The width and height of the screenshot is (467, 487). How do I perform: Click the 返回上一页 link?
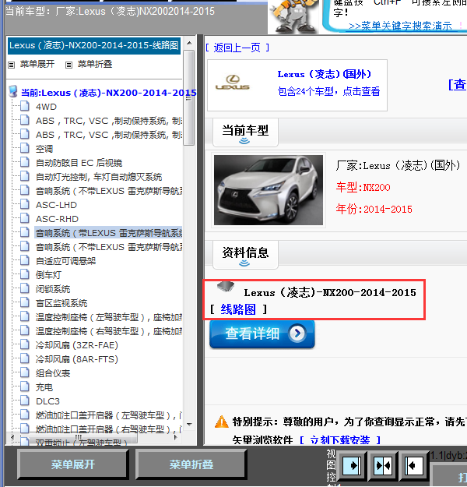tap(237, 48)
